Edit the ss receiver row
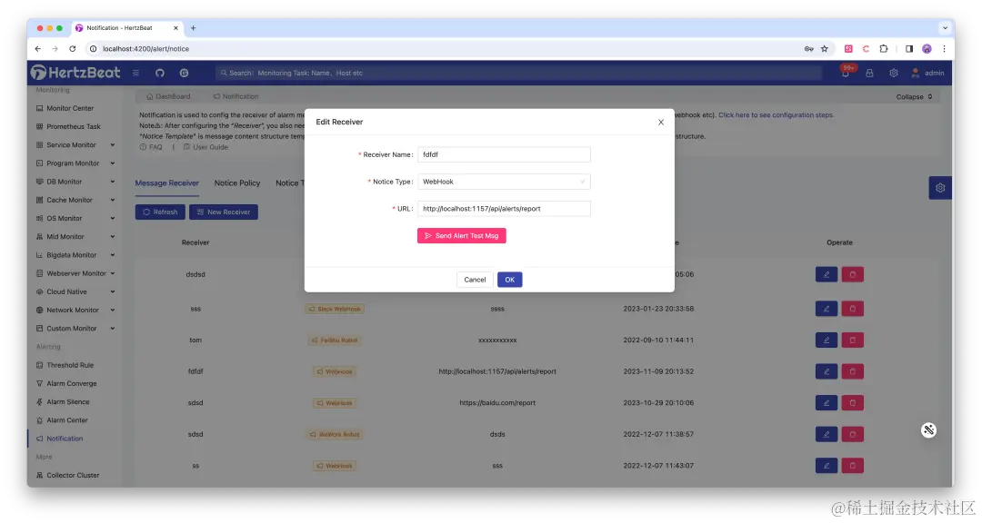The width and height of the screenshot is (982, 523). pos(826,465)
